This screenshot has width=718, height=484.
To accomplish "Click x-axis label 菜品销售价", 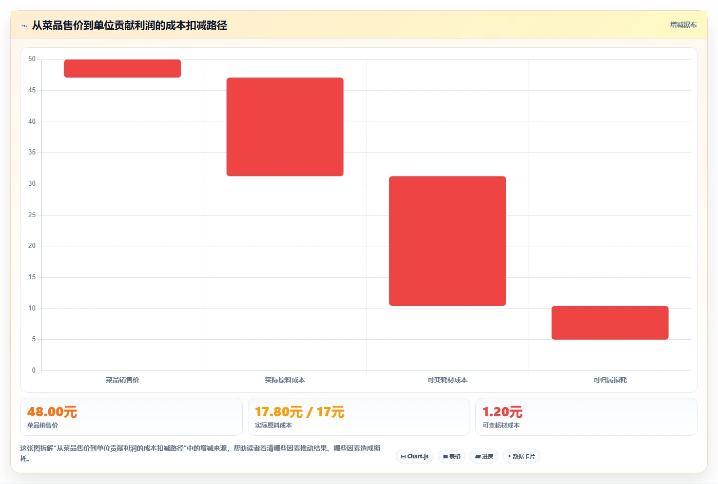I will tap(122, 380).
